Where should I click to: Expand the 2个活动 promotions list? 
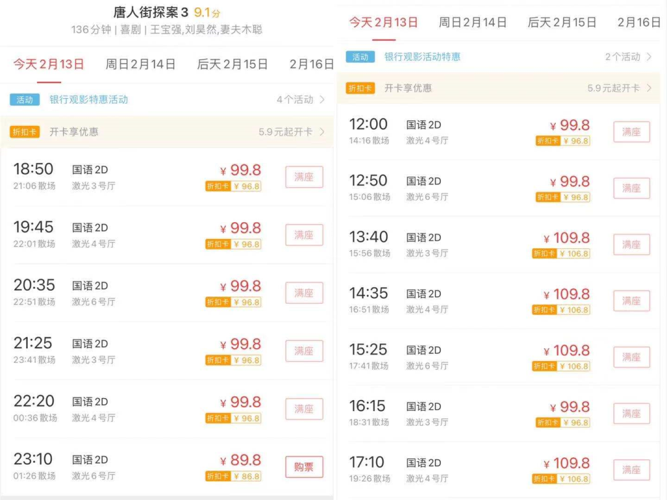[x=628, y=57]
